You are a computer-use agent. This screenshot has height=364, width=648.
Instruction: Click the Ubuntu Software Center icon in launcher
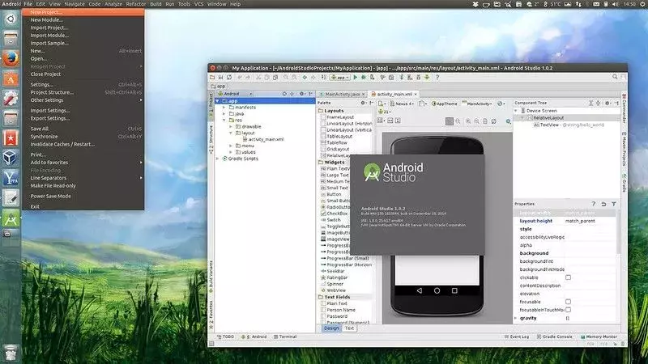11,78
